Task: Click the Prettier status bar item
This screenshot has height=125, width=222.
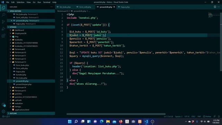Action: [x=207, y=117]
